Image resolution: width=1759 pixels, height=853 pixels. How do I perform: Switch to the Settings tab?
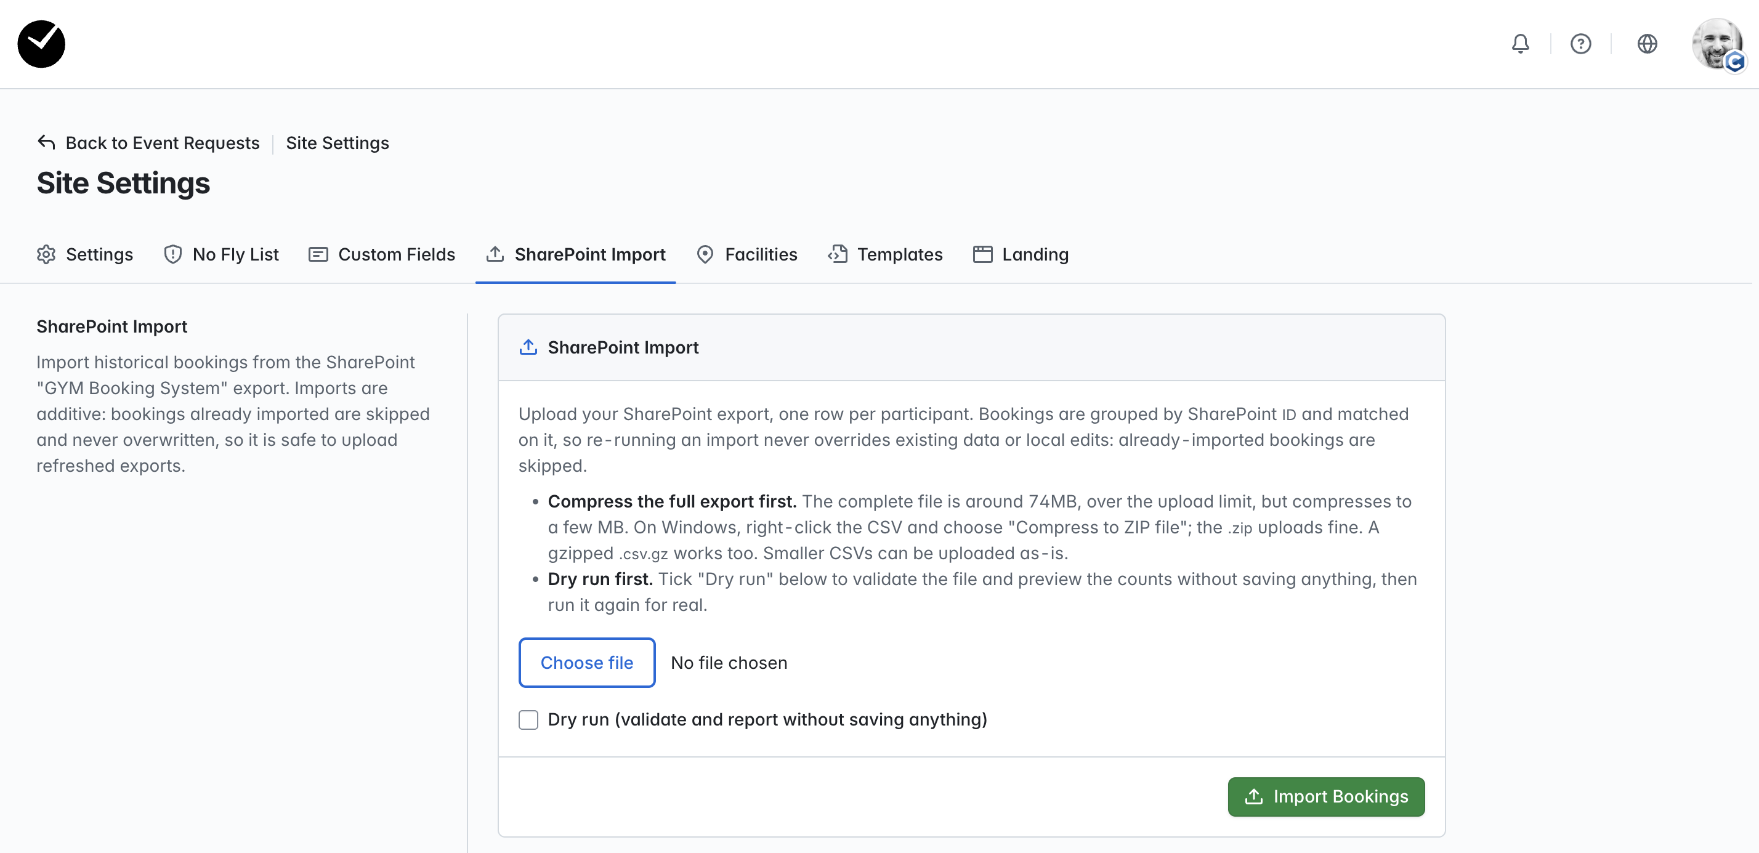pos(84,254)
